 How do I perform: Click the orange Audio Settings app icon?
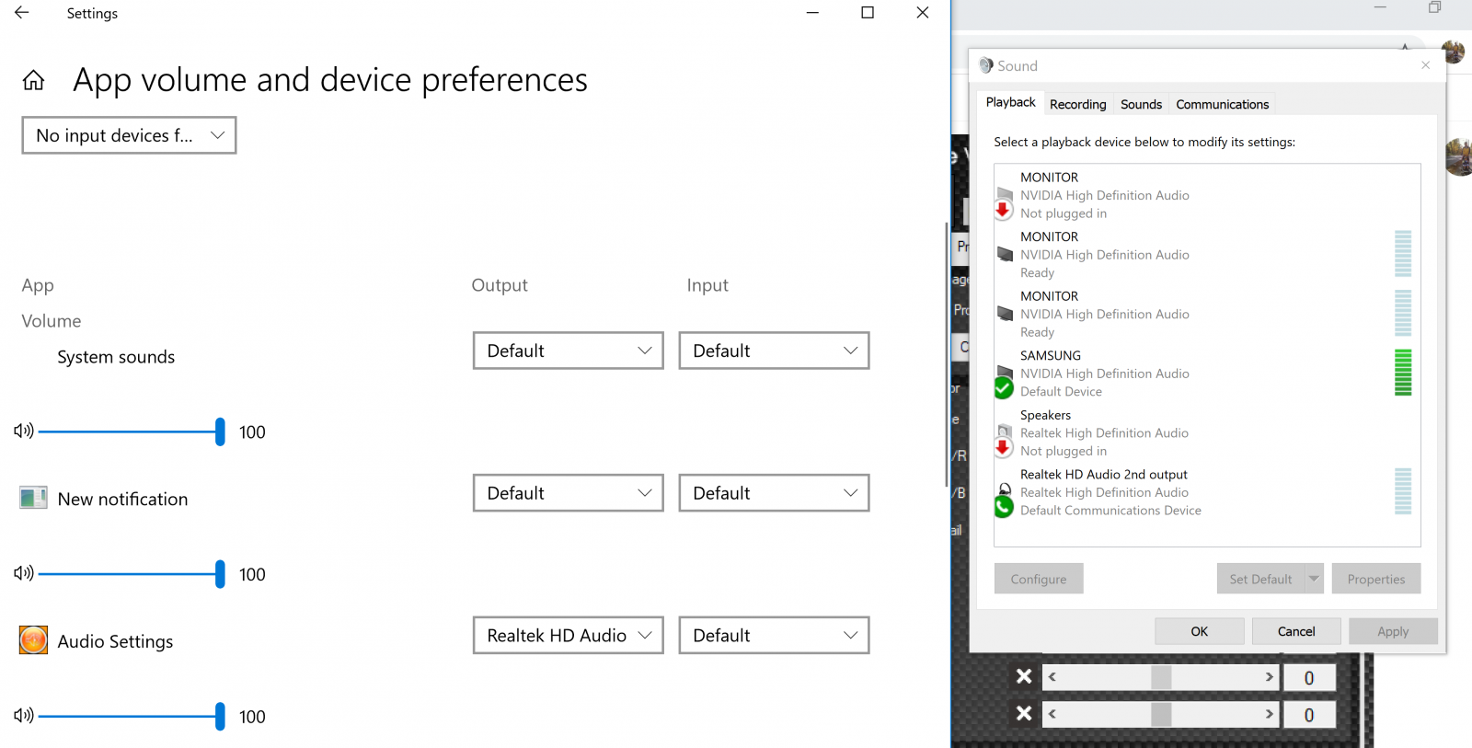coord(33,639)
